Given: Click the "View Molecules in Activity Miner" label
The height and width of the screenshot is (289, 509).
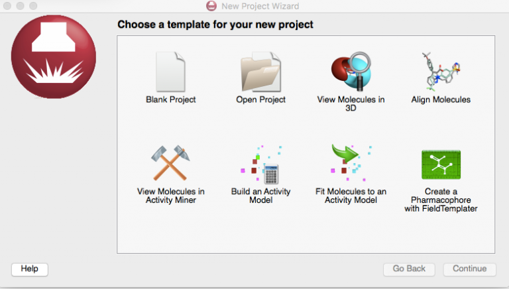Looking at the screenshot, I should (170, 196).
